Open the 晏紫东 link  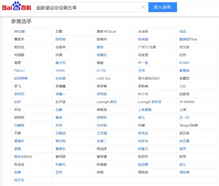click(x=60, y=149)
